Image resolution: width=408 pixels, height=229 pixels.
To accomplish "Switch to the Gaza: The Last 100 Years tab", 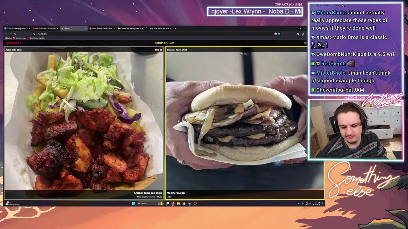I will click(45, 28).
